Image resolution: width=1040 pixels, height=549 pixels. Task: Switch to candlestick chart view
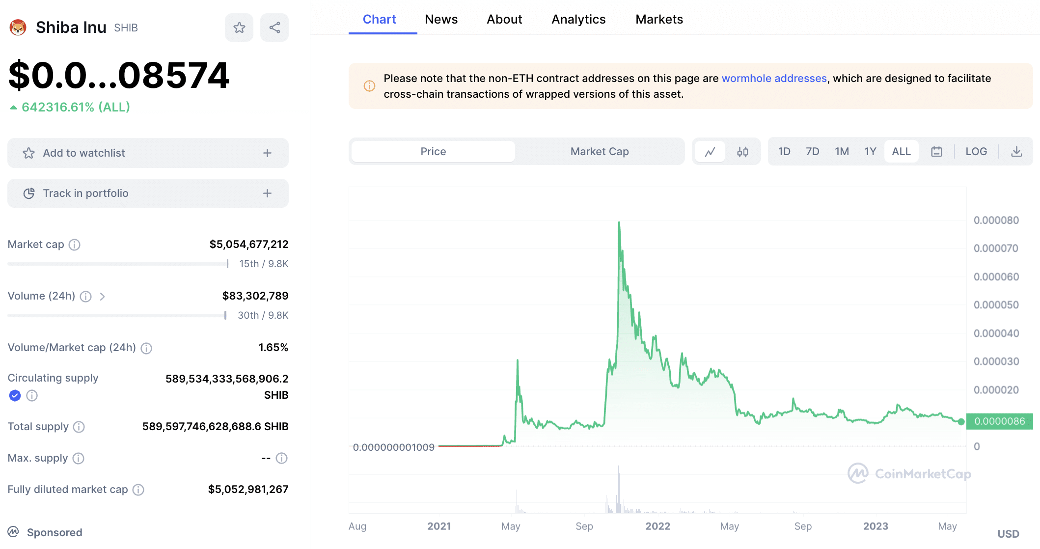coord(742,152)
